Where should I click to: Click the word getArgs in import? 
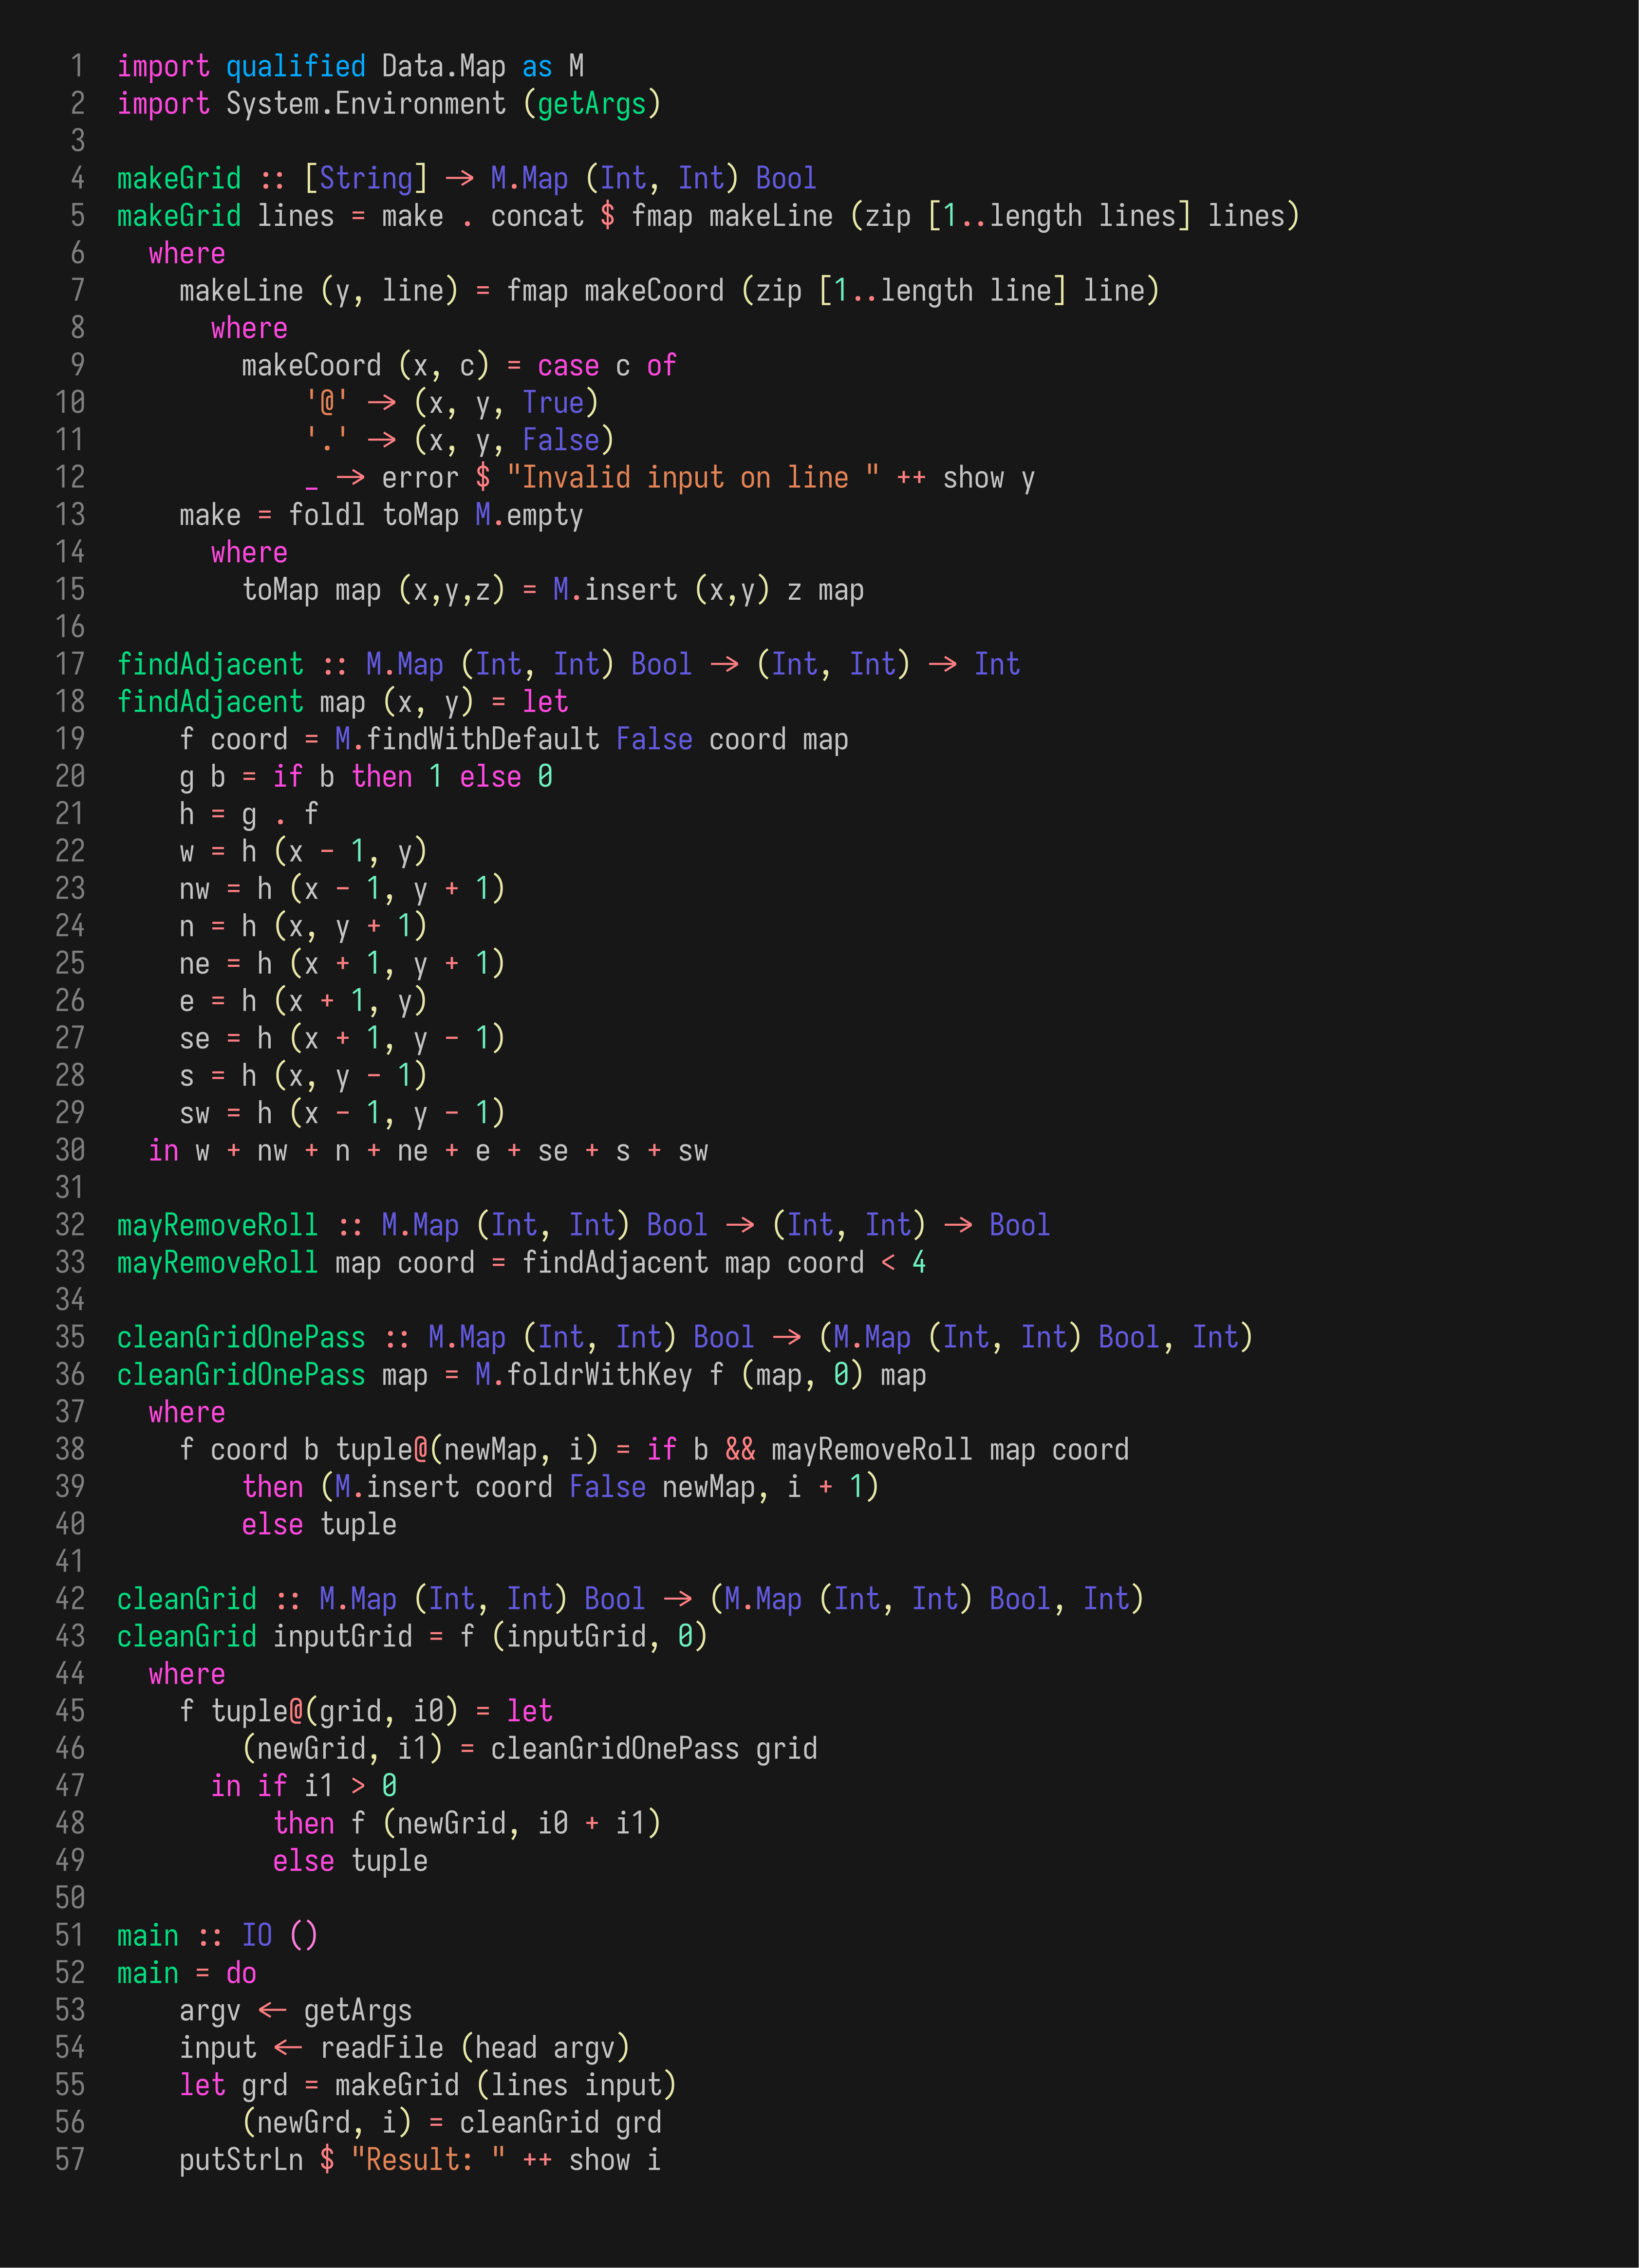[591, 104]
